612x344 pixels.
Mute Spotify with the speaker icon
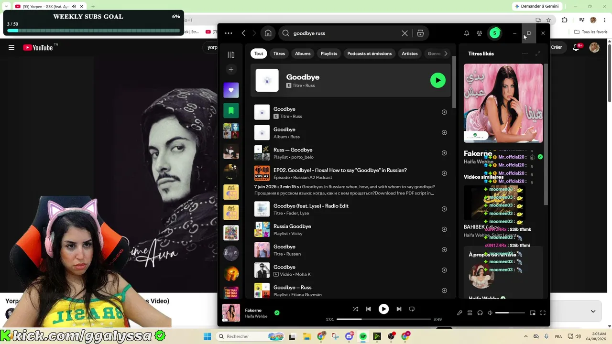[490, 313]
